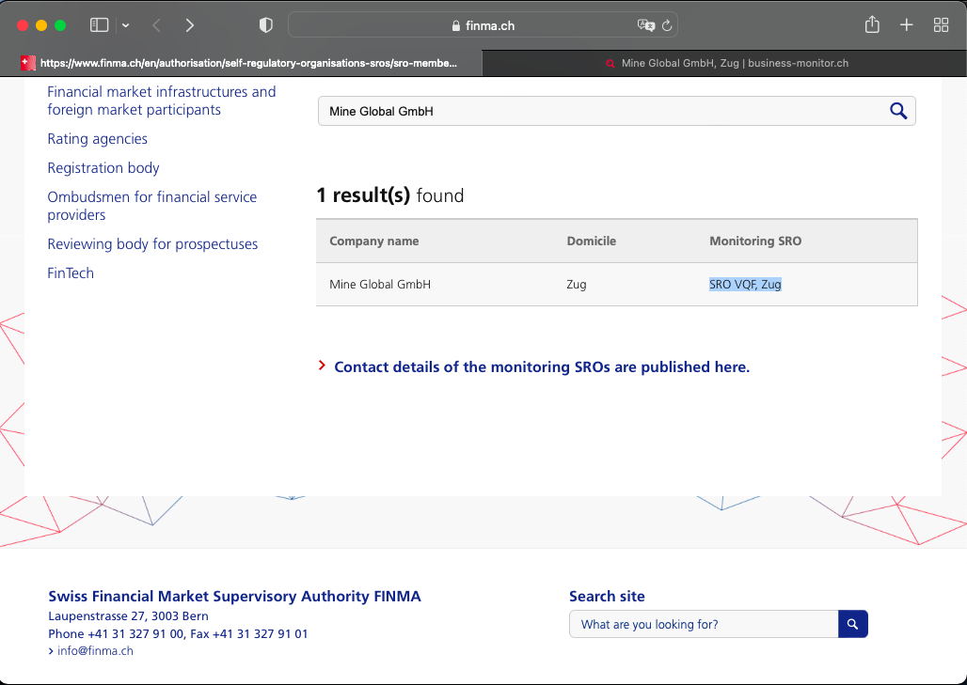967x685 pixels.
Task: Click the finma.ch address bar
Action: [x=483, y=25]
